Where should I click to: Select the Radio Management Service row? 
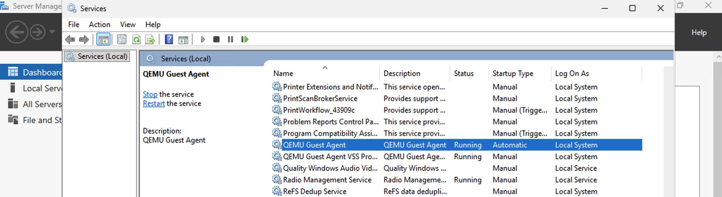pos(327,180)
